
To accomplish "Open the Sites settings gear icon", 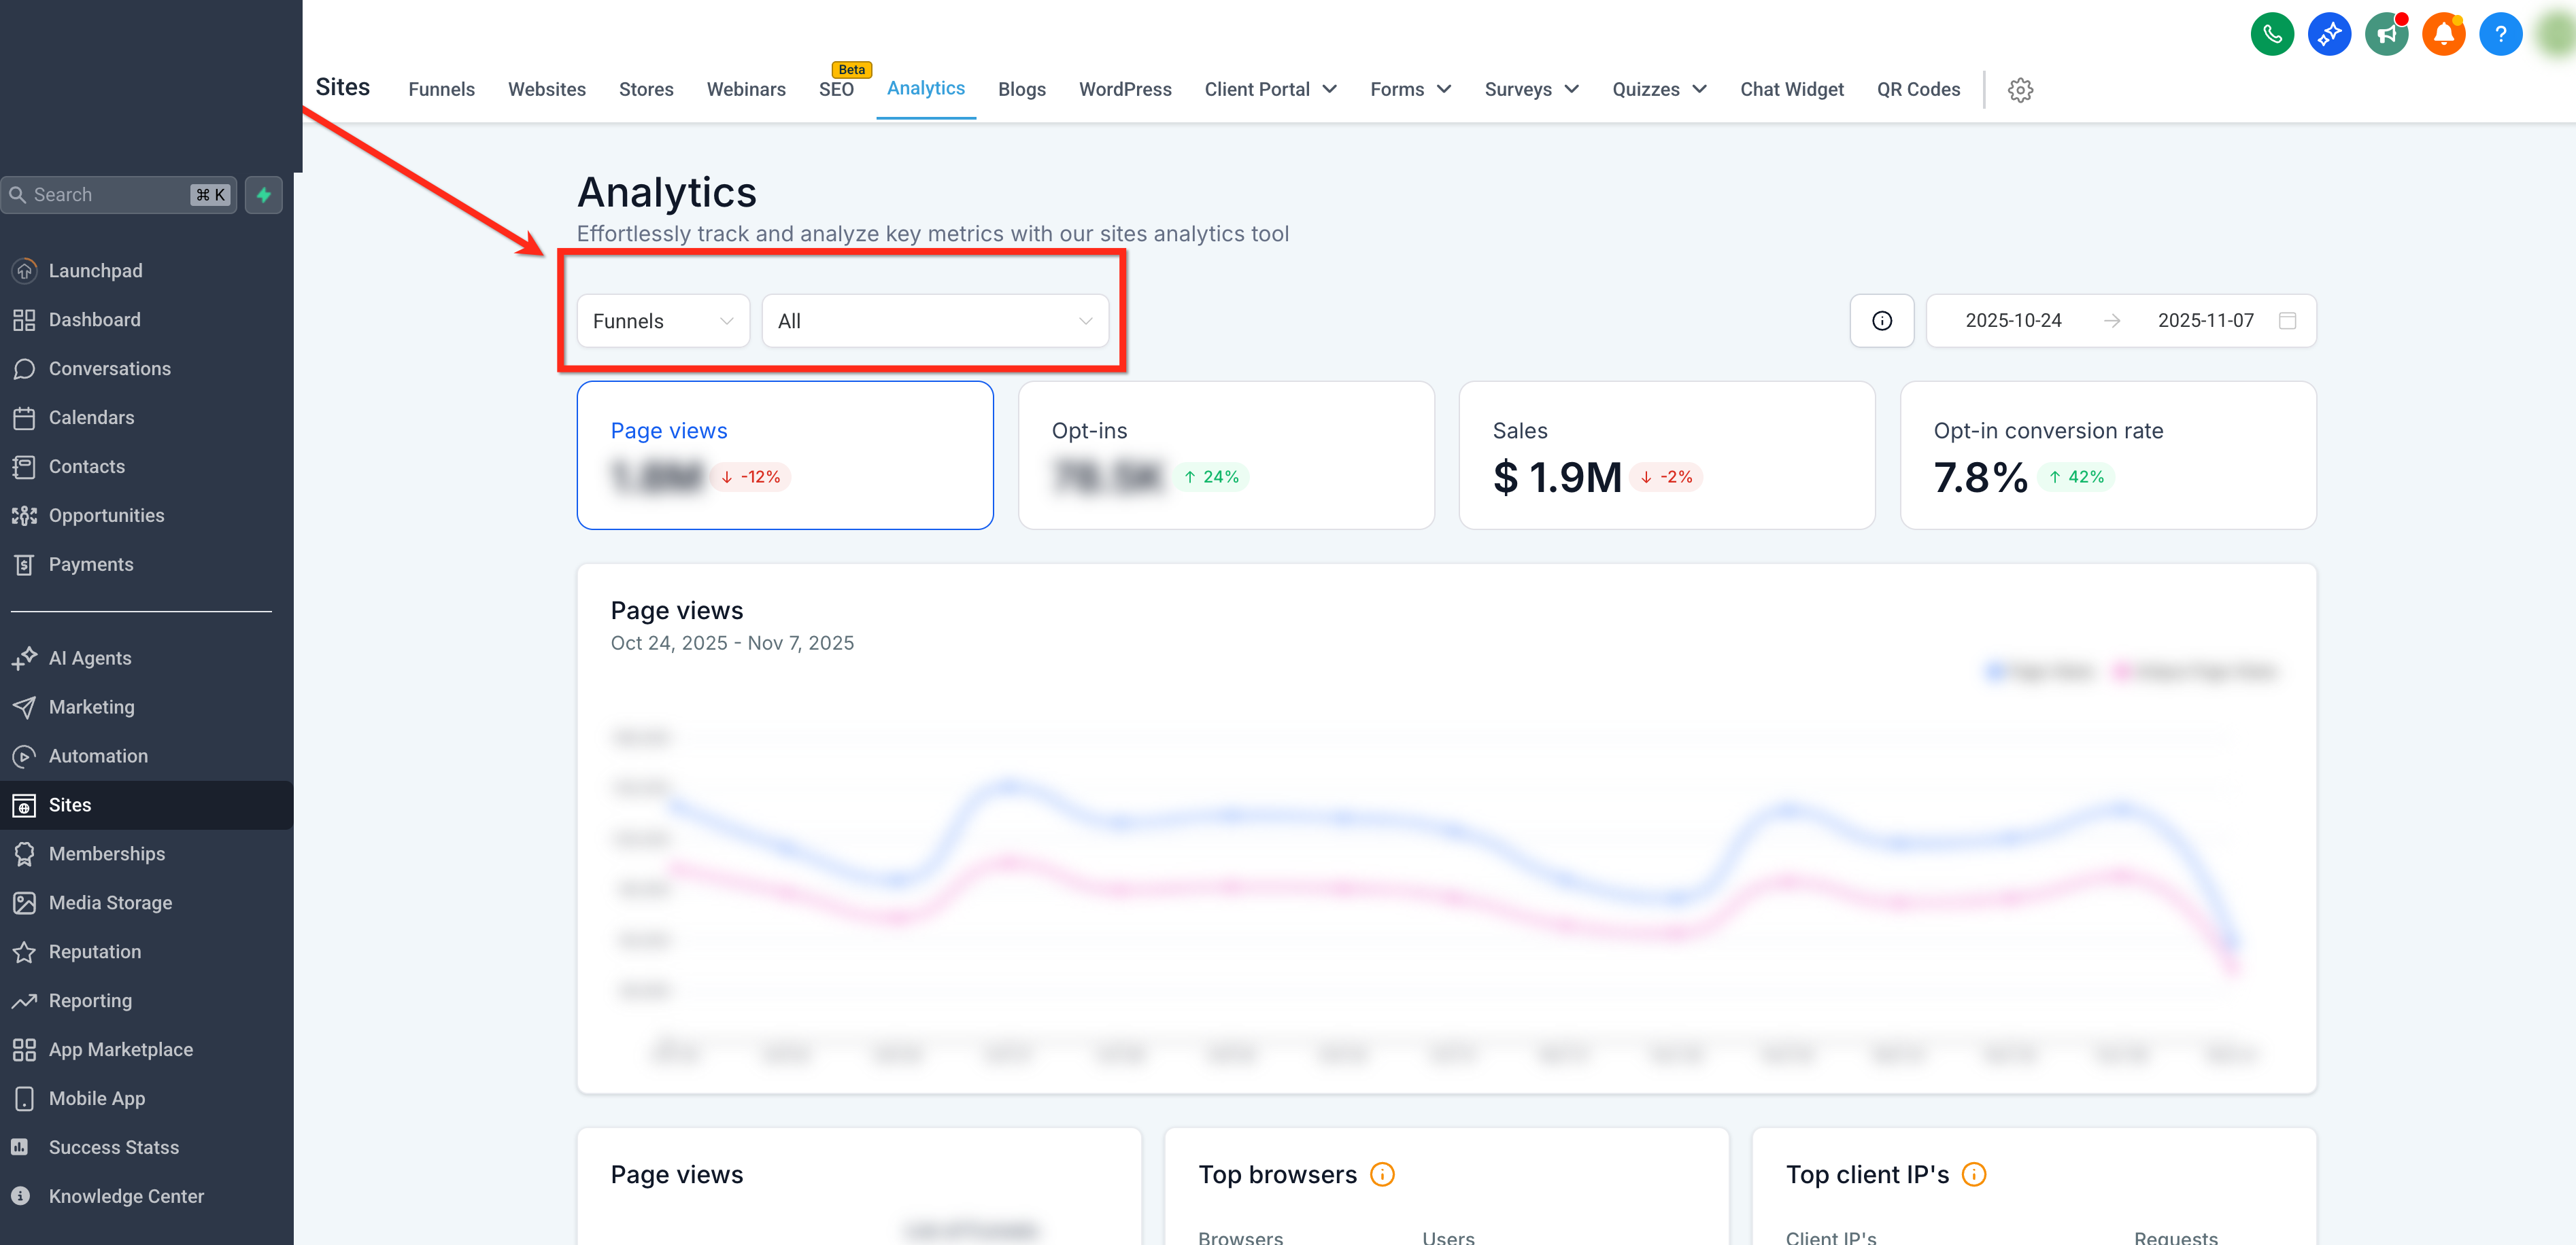I will 2020,90.
